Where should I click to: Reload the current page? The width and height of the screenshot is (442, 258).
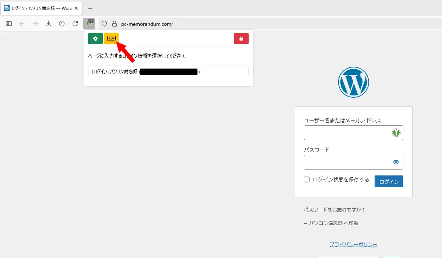click(75, 24)
